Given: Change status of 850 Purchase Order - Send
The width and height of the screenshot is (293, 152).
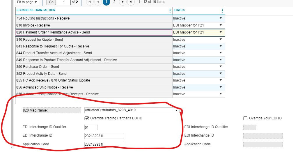Looking at the screenshot, I should pos(221,67).
